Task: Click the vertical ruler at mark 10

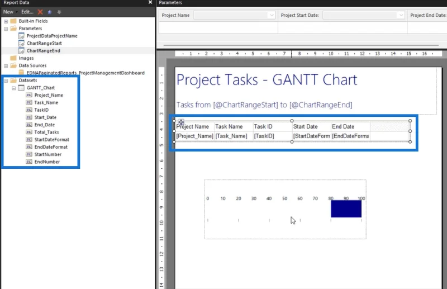Action: point(161,222)
